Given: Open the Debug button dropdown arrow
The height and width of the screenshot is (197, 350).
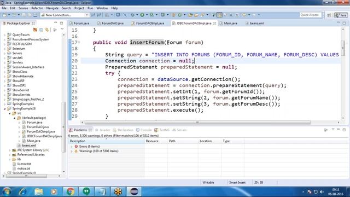Looking at the screenshot, I should click(137, 15).
